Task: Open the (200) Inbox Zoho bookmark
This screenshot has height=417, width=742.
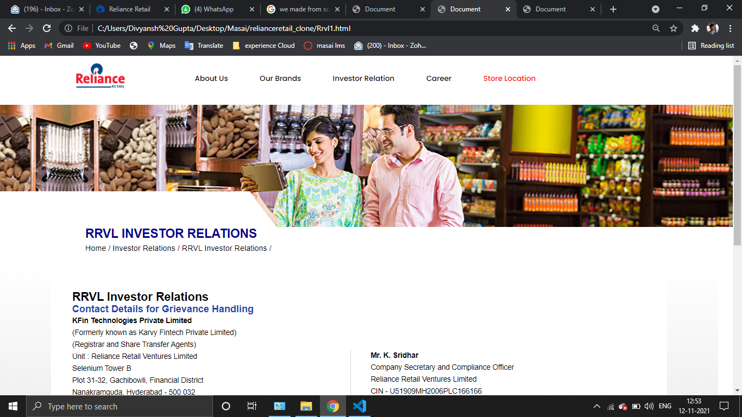Action: (x=391, y=46)
